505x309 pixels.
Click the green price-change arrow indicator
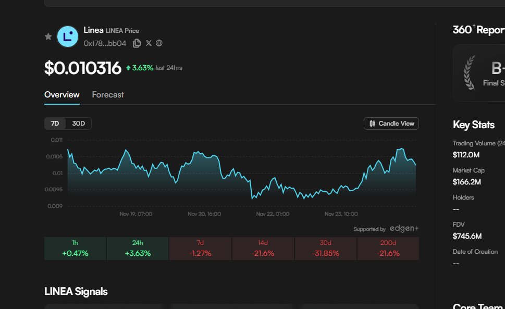[128, 68]
